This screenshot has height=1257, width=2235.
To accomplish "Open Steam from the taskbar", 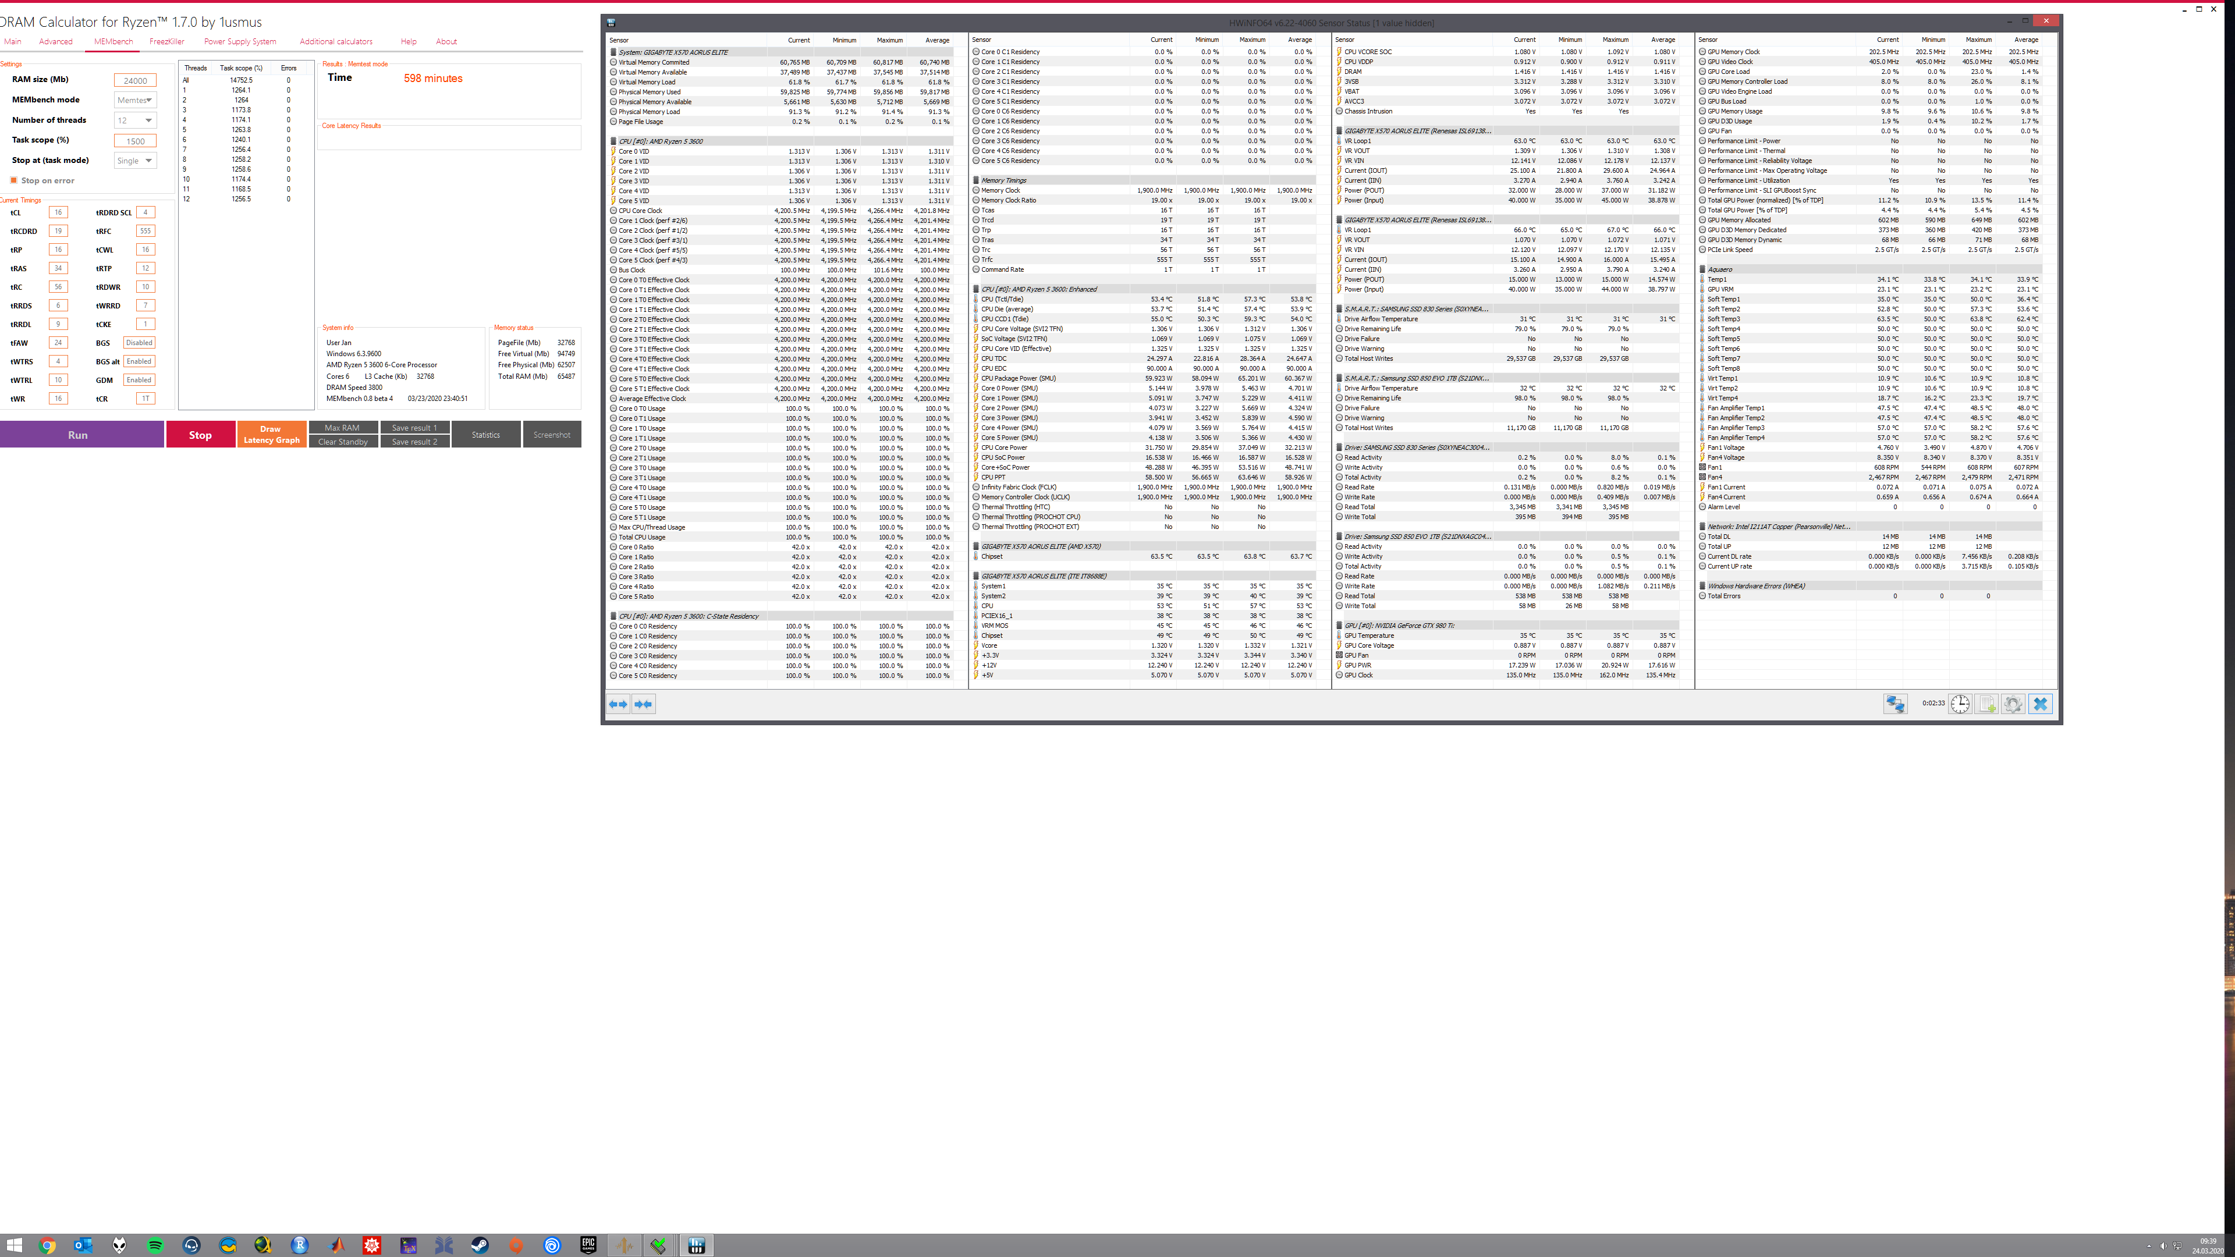I will tap(479, 1246).
